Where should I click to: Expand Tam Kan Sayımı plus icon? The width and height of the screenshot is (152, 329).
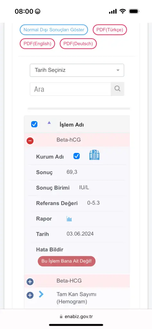point(30,296)
